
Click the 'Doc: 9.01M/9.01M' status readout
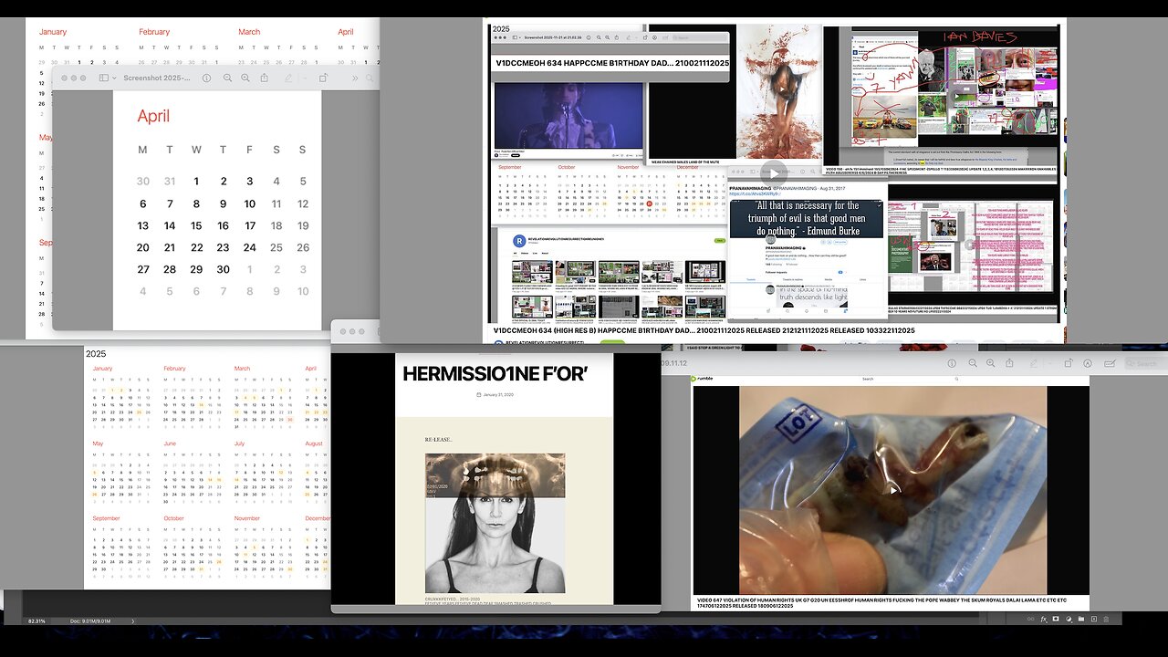point(90,621)
